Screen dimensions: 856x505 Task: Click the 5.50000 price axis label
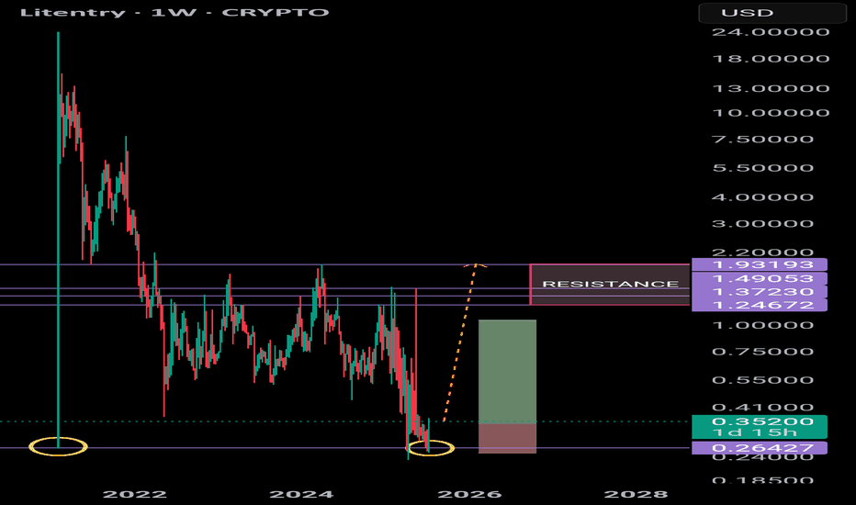click(x=762, y=168)
